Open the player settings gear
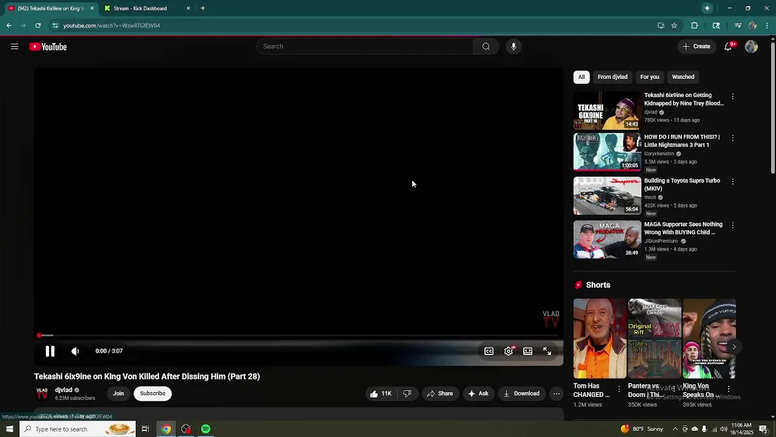 [509, 351]
